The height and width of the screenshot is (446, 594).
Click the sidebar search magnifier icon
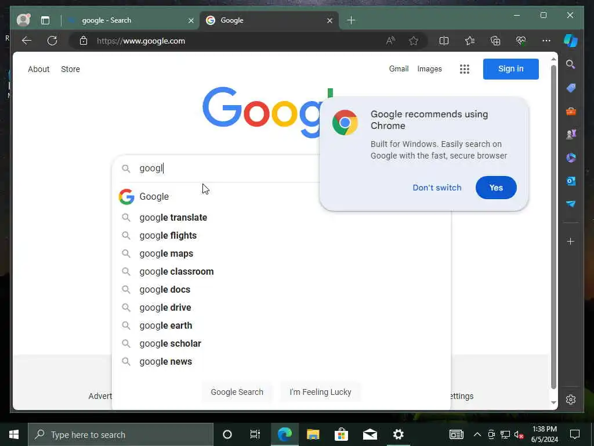[571, 64]
